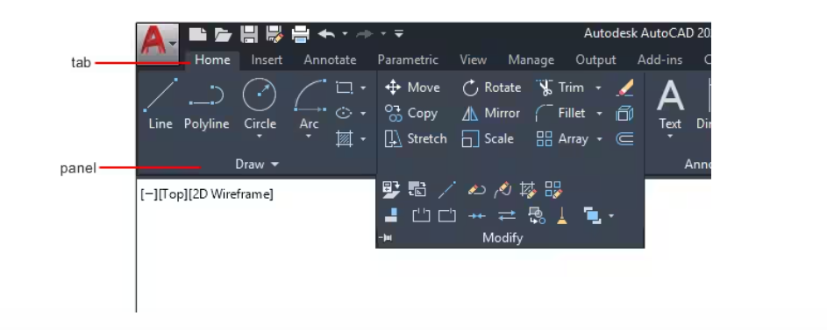The image size is (827, 330).
Task: Expand the Draw panel title
Action: (x=257, y=165)
